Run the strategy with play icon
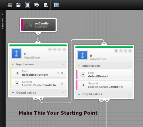 [56, 5]
